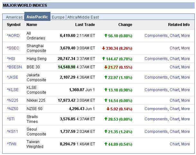Open Chart for Straits Times
The height and width of the screenshot is (155, 196).
(174, 119)
